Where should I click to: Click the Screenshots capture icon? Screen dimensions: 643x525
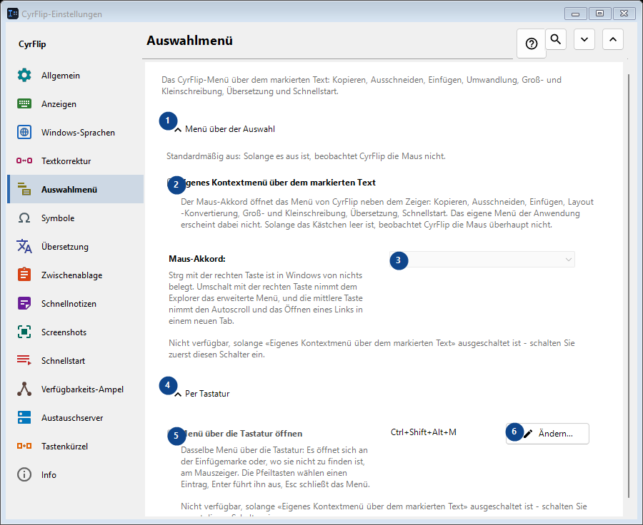pos(24,332)
